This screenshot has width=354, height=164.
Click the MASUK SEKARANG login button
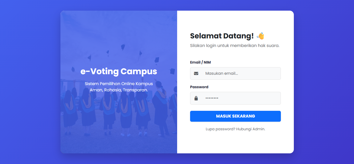(x=235, y=116)
